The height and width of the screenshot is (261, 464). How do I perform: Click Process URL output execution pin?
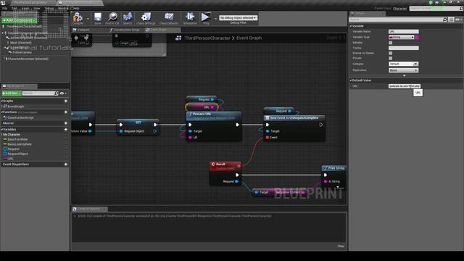click(x=237, y=125)
